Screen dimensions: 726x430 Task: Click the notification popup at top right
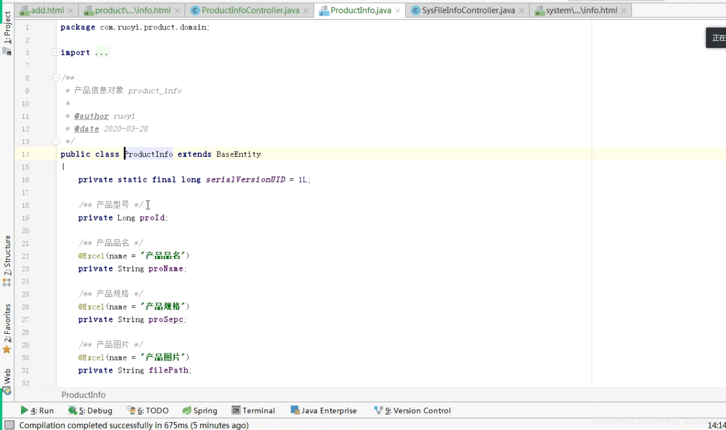(716, 38)
